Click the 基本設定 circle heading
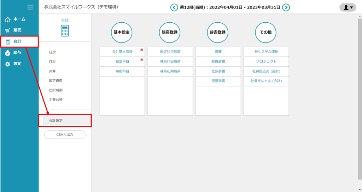The width and height of the screenshot is (362, 192). [122, 32]
